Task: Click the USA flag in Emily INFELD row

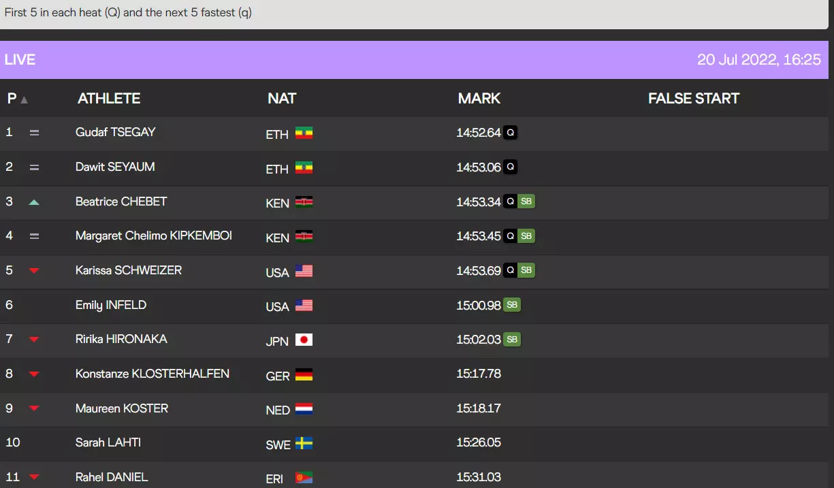Action: (x=304, y=306)
